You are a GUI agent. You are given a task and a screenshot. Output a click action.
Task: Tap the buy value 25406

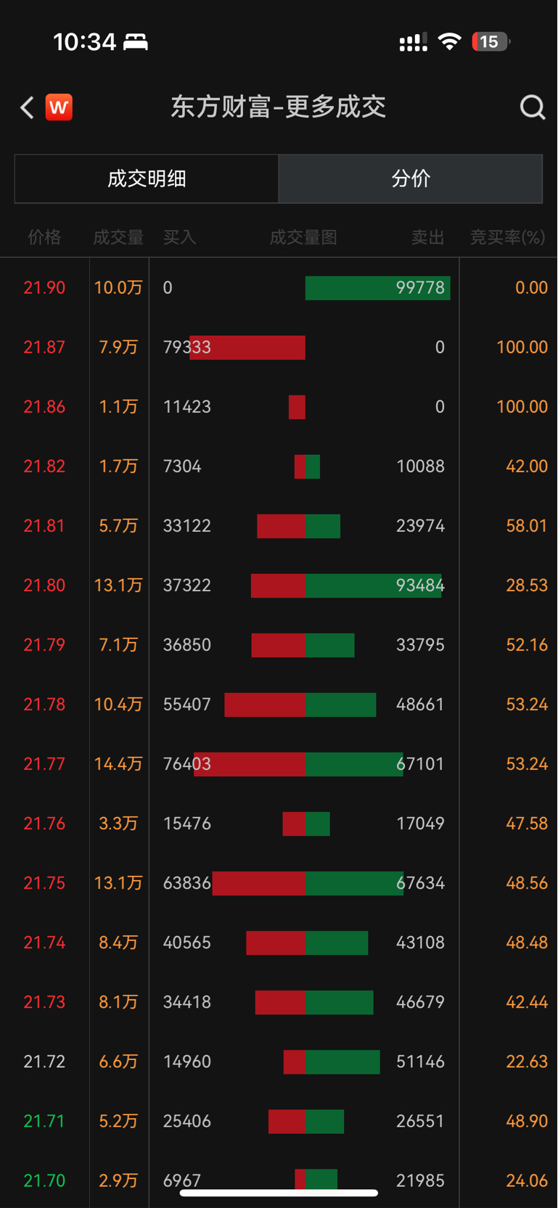[187, 1121]
